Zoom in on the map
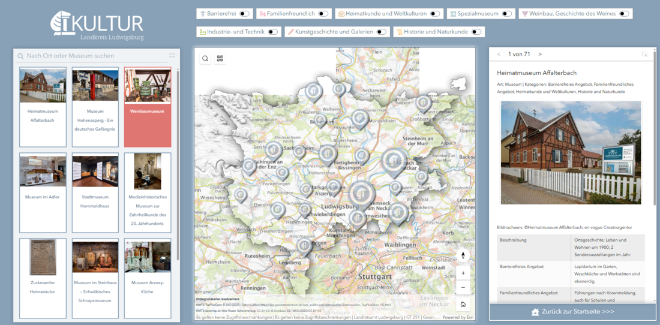660x325 pixels. 463,273
